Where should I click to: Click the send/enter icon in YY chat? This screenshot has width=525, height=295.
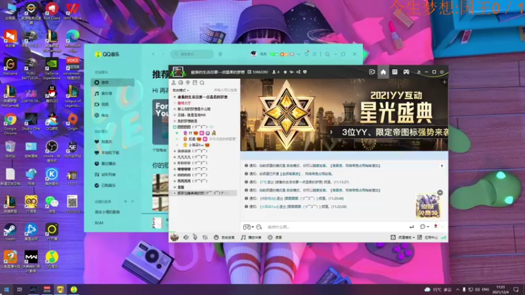pos(411,227)
